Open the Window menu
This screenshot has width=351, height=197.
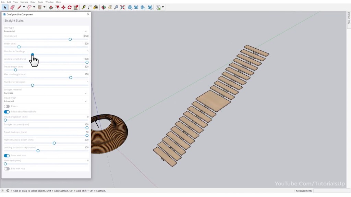click(x=49, y=2)
